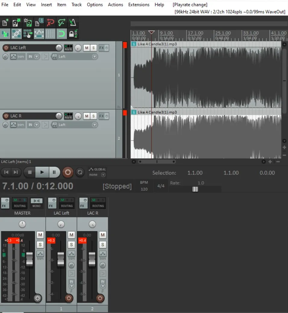This screenshot has height=313, width=288.
Task: Click the Save Project disk icon
Action: pos(27,23)
